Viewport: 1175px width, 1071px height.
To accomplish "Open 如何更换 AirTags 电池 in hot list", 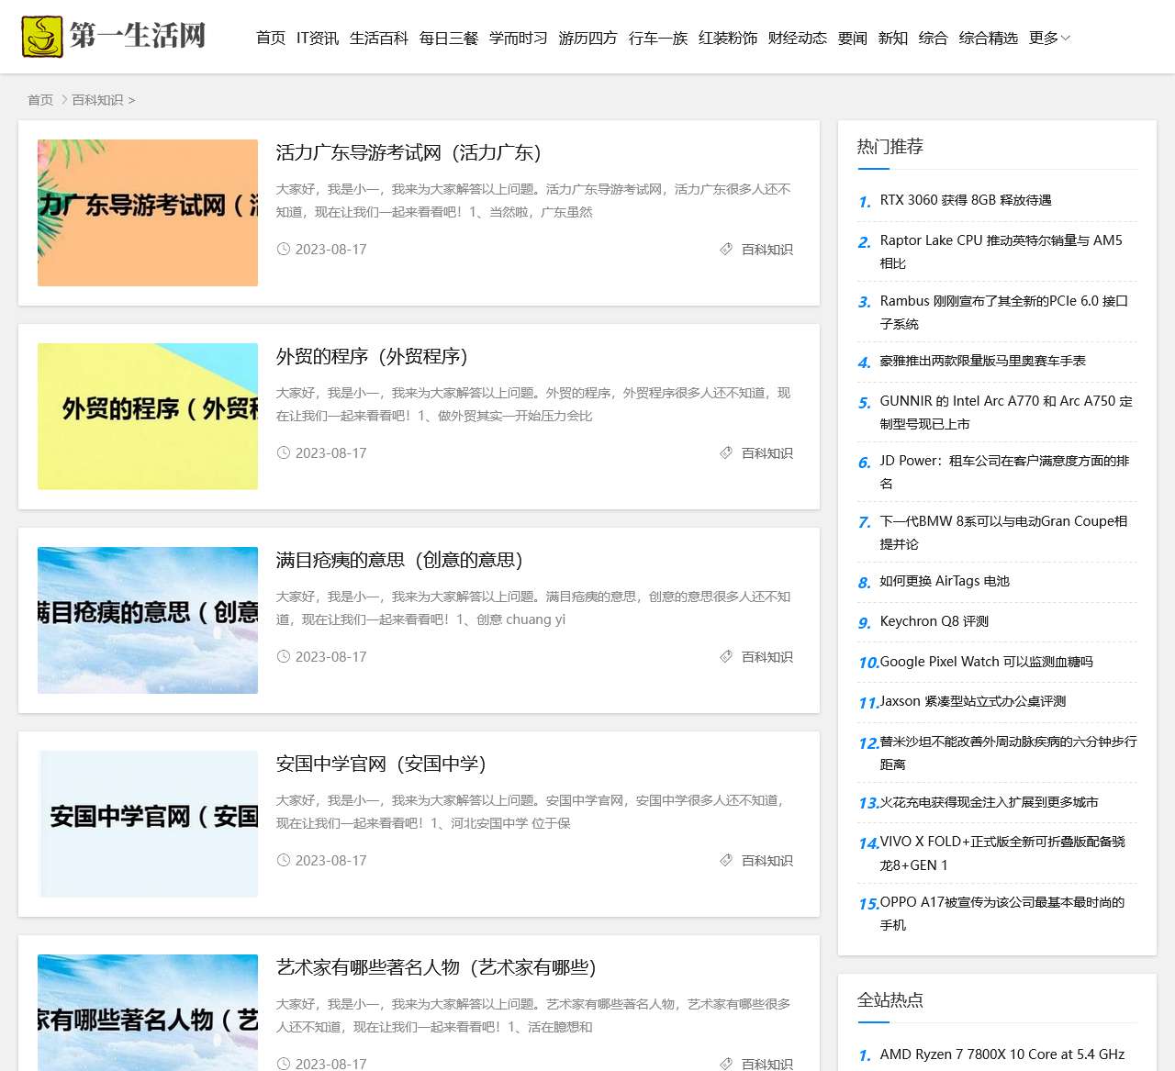I will click(944, 581).
